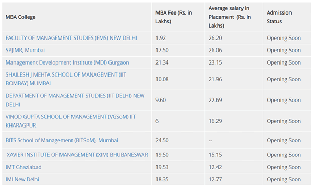Select Opening Soon status for IIT Kharagpur row
314x188 pixels.
click(x=284, y=121)
